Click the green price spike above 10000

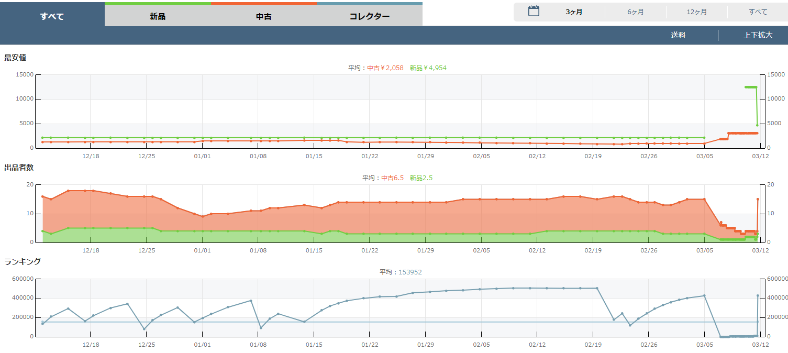point(750,87)
